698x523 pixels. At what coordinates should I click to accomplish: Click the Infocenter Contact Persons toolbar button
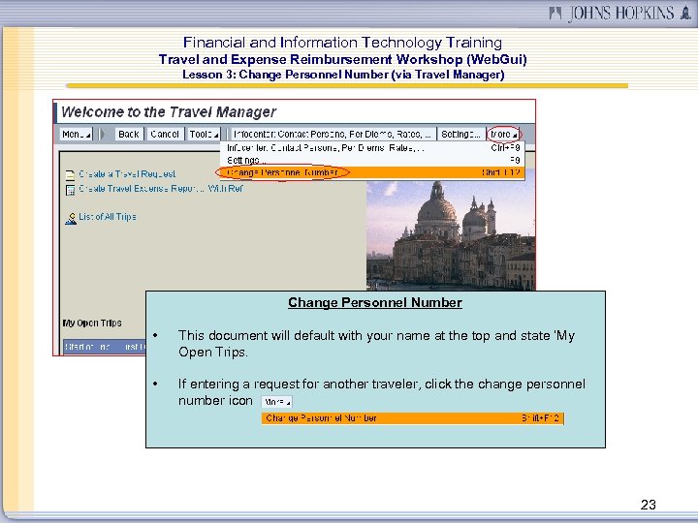point(333,134)
